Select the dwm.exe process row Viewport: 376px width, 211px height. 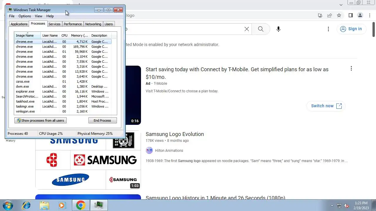(63, 86)
